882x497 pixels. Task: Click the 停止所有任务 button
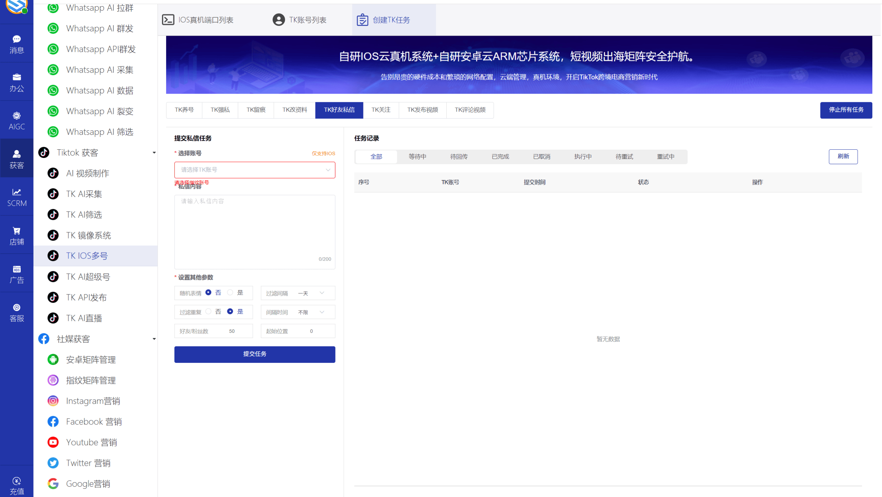[x=846, y=110]
